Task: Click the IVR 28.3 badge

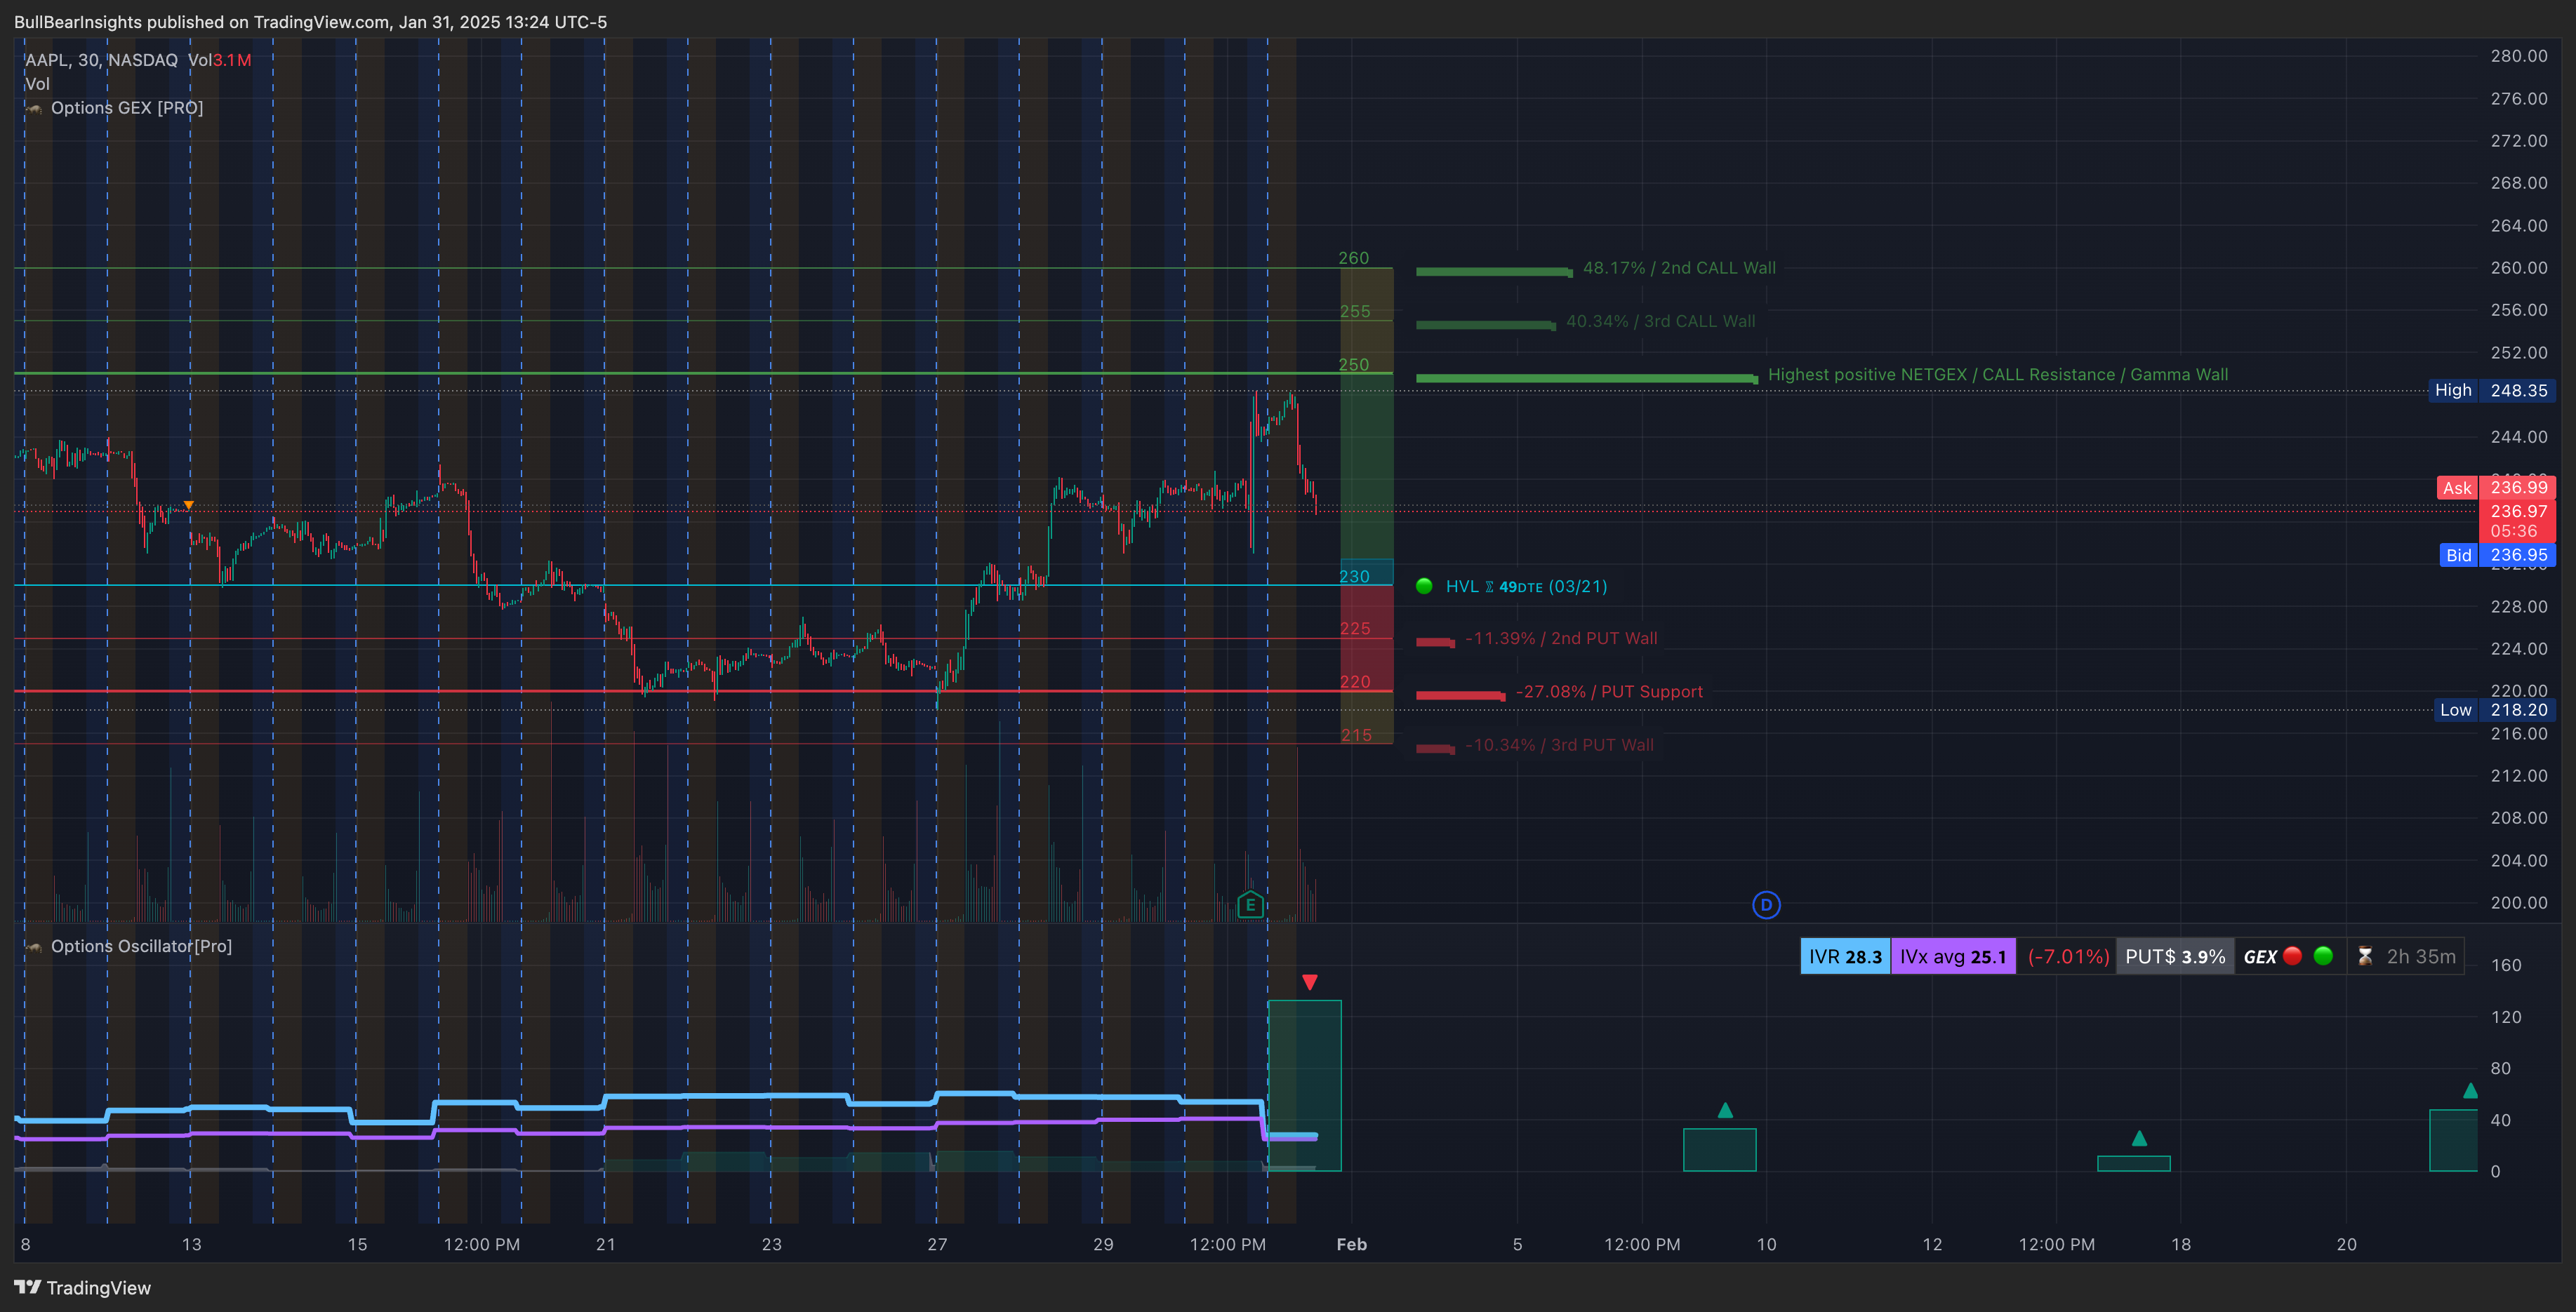Action: pos(1845,956)
